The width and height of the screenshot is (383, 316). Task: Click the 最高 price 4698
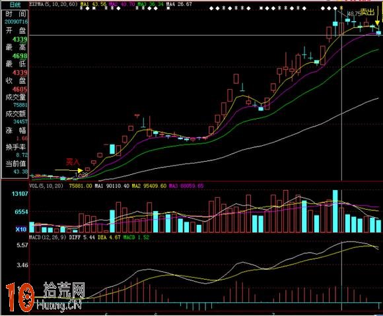20,56
